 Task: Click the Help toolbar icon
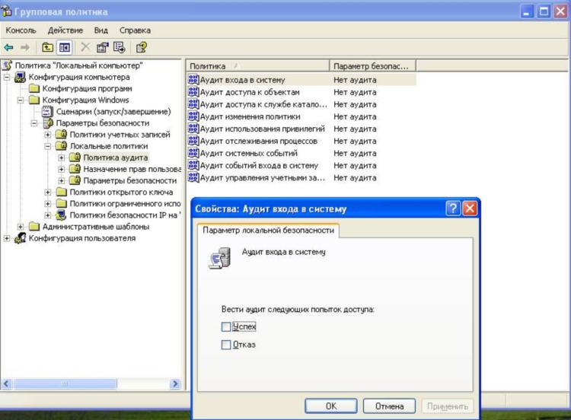[x=142, y=47]
